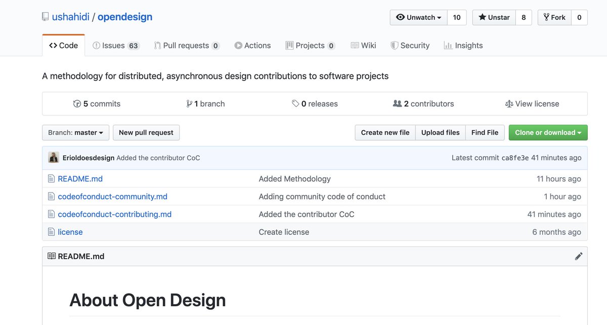This screenshot has height=325, width=607.
Task: Click Erioldoesdesign's avatar image
Action: [x=54, y=157]
